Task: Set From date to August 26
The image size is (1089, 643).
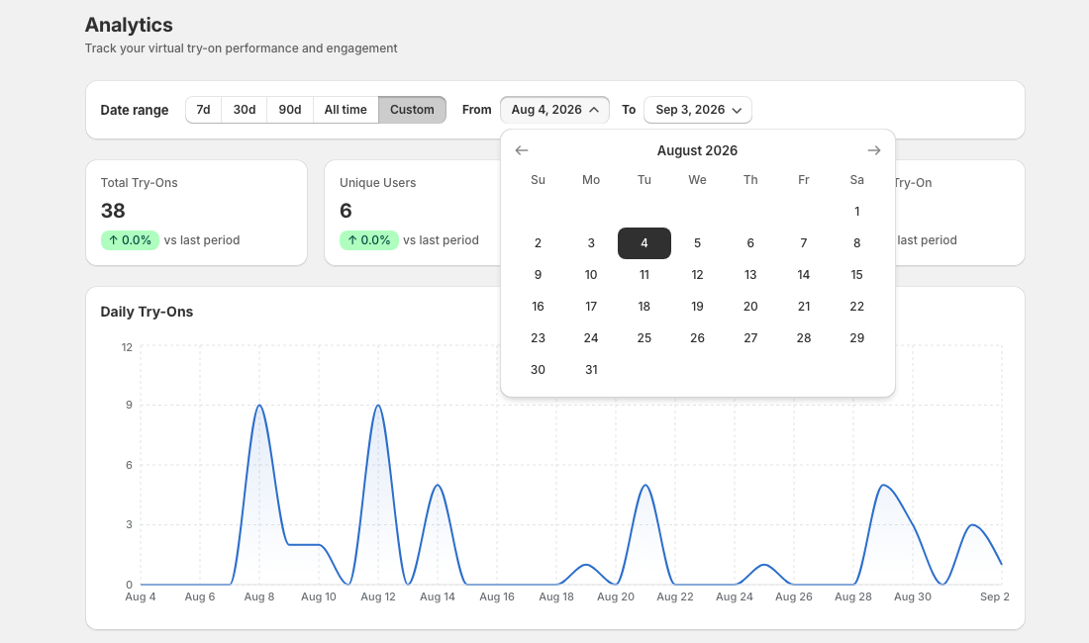Action: pos(697,338)
